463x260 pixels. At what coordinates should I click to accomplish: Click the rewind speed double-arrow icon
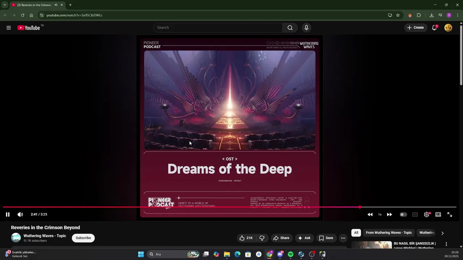tap(370, 214)
